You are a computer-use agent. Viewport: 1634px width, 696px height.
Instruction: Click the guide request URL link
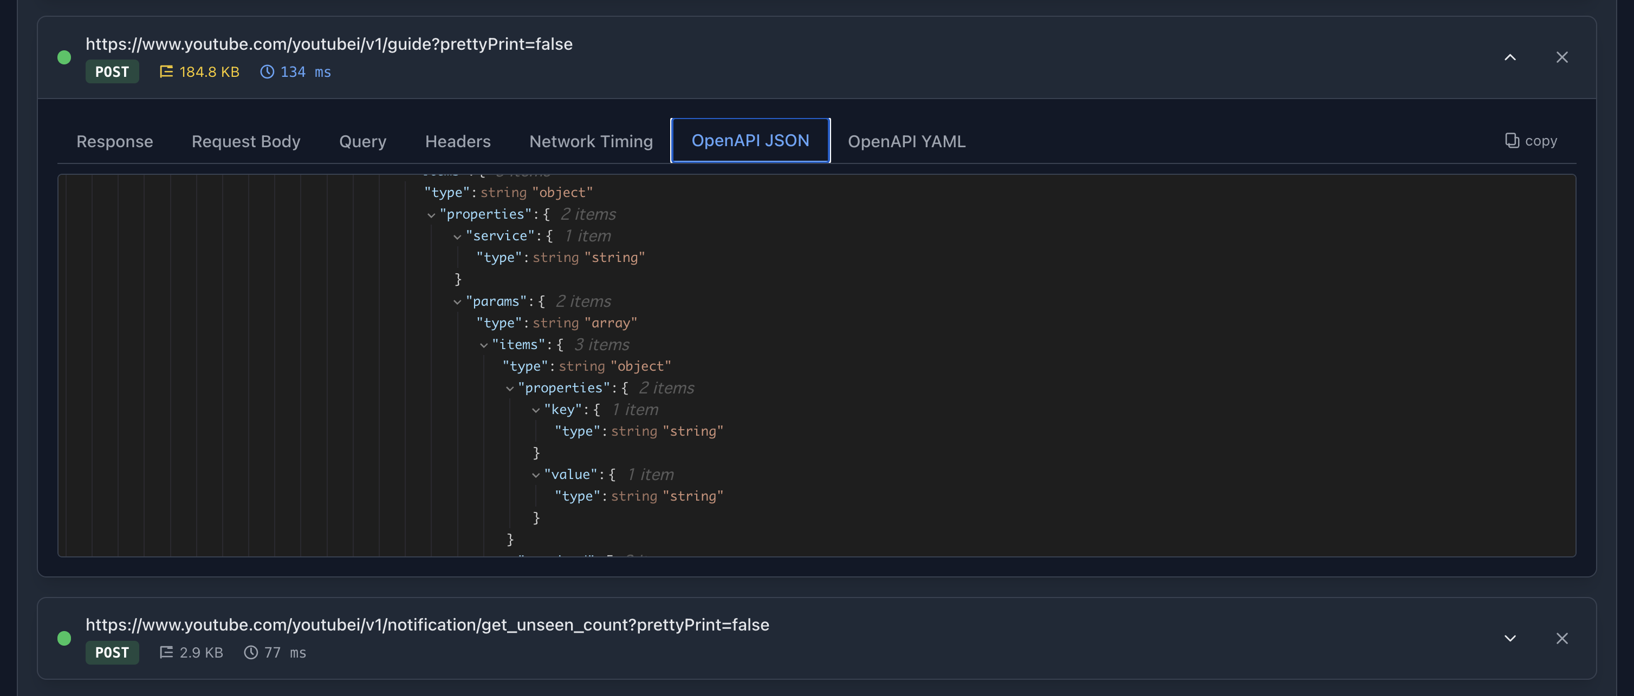pos(328,44)
